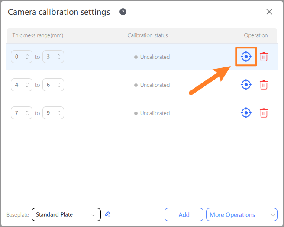This screenshot has width=284, height=227.
Task: Click the Add button
Action: point(184,214)
